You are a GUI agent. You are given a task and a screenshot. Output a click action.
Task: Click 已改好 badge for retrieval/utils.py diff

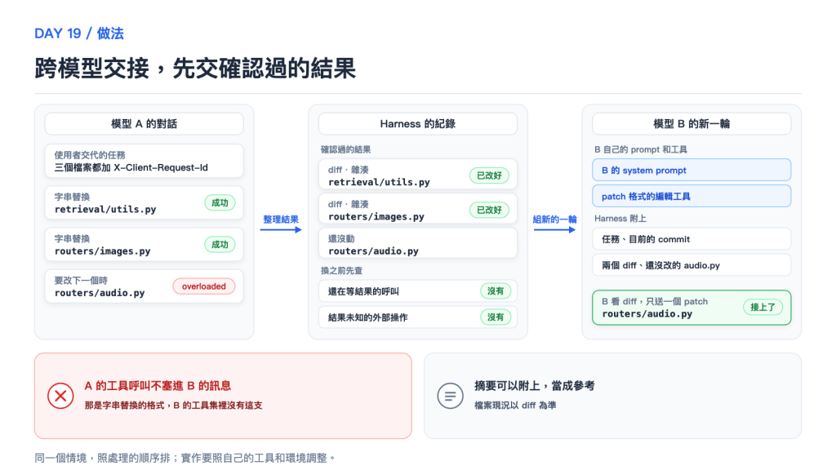coord(489,175)
